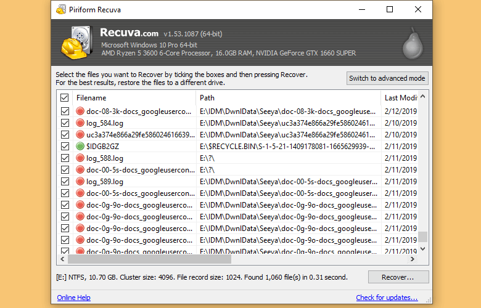This screenshot has width=481, height=308.
Task: Click the red status dot for log_589.log
Action: pyautogui.click(x=80, y=182)
